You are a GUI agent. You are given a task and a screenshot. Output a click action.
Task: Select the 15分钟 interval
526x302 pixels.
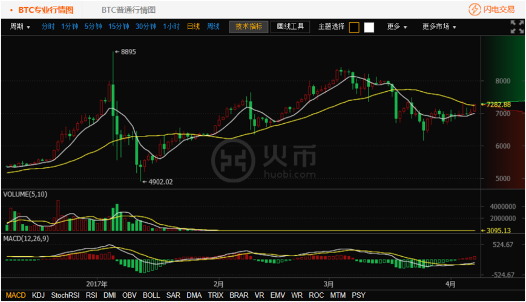[x=119, y=27]
